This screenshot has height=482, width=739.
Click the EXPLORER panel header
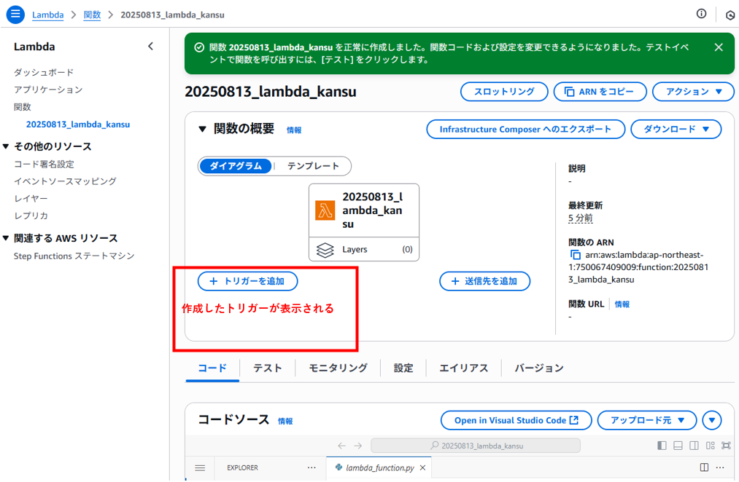click(242, 468)
